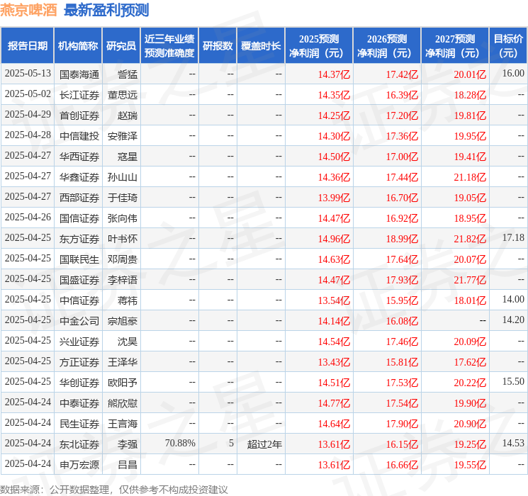Click the 研报数 column header

(x=218, y=45)
